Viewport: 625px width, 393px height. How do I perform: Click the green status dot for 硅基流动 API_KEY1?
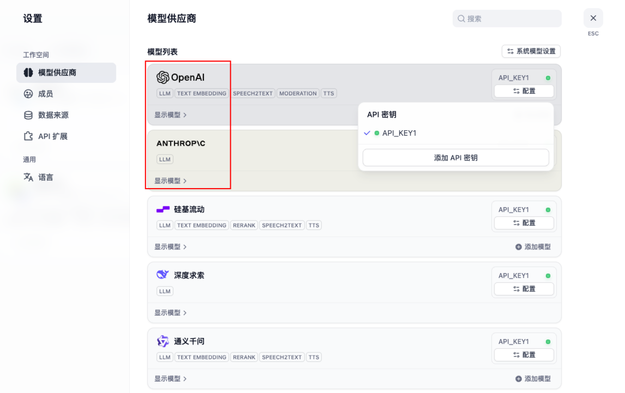pos(548,210)
